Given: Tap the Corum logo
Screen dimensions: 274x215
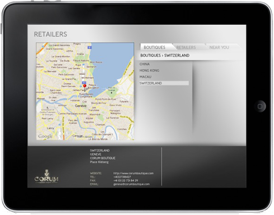Looking at the screenshot, I should [x=47, y=177].
